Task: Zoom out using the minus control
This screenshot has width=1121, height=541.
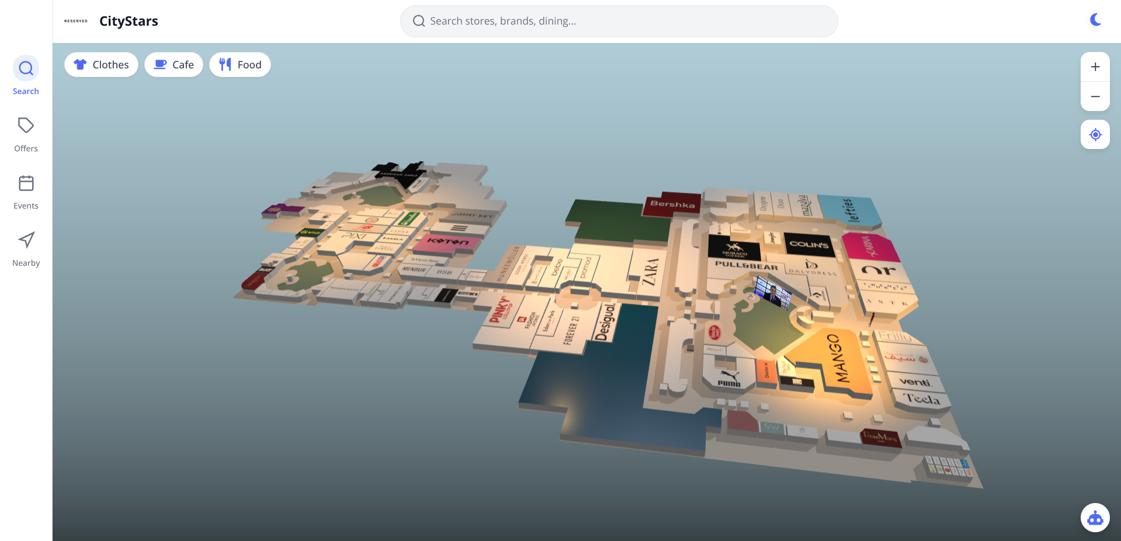Action: pyautogui.click(x=1095, y=96)
